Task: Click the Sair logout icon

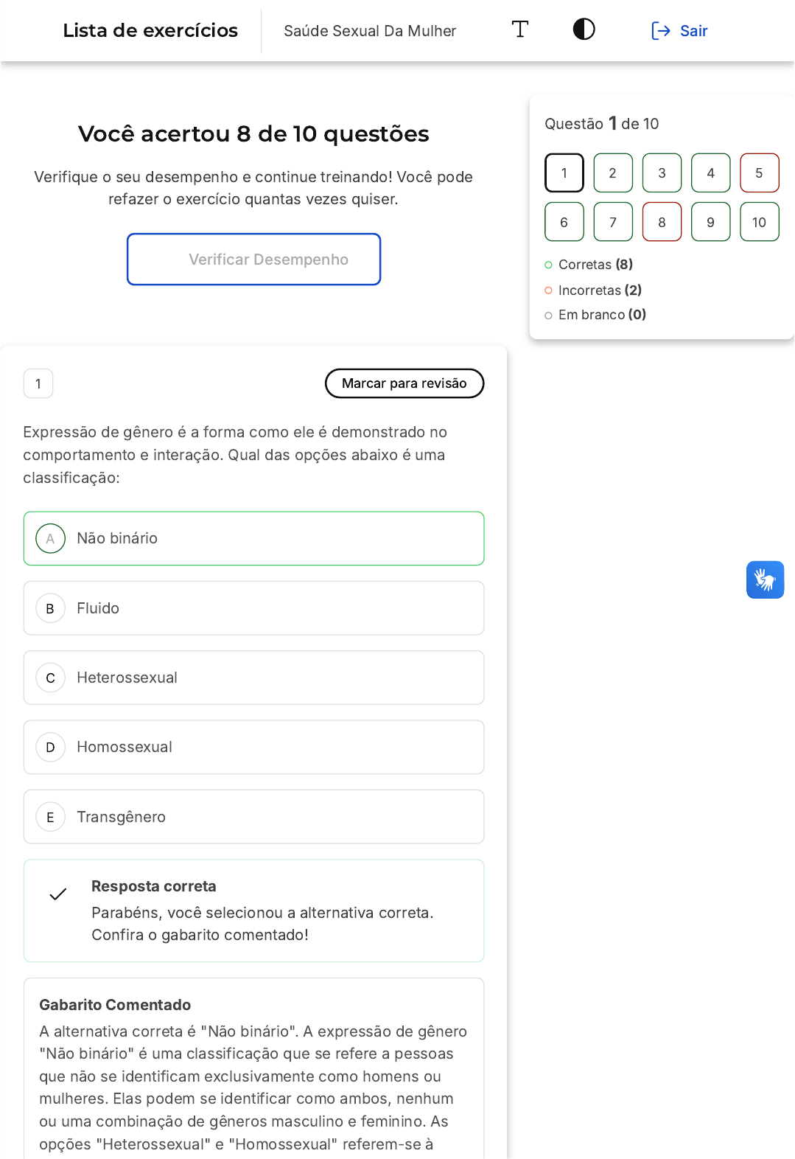Action: (661, 31)
